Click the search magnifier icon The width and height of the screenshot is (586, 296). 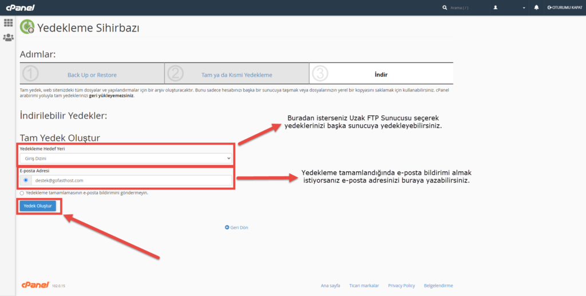click(x=445, y=7)
